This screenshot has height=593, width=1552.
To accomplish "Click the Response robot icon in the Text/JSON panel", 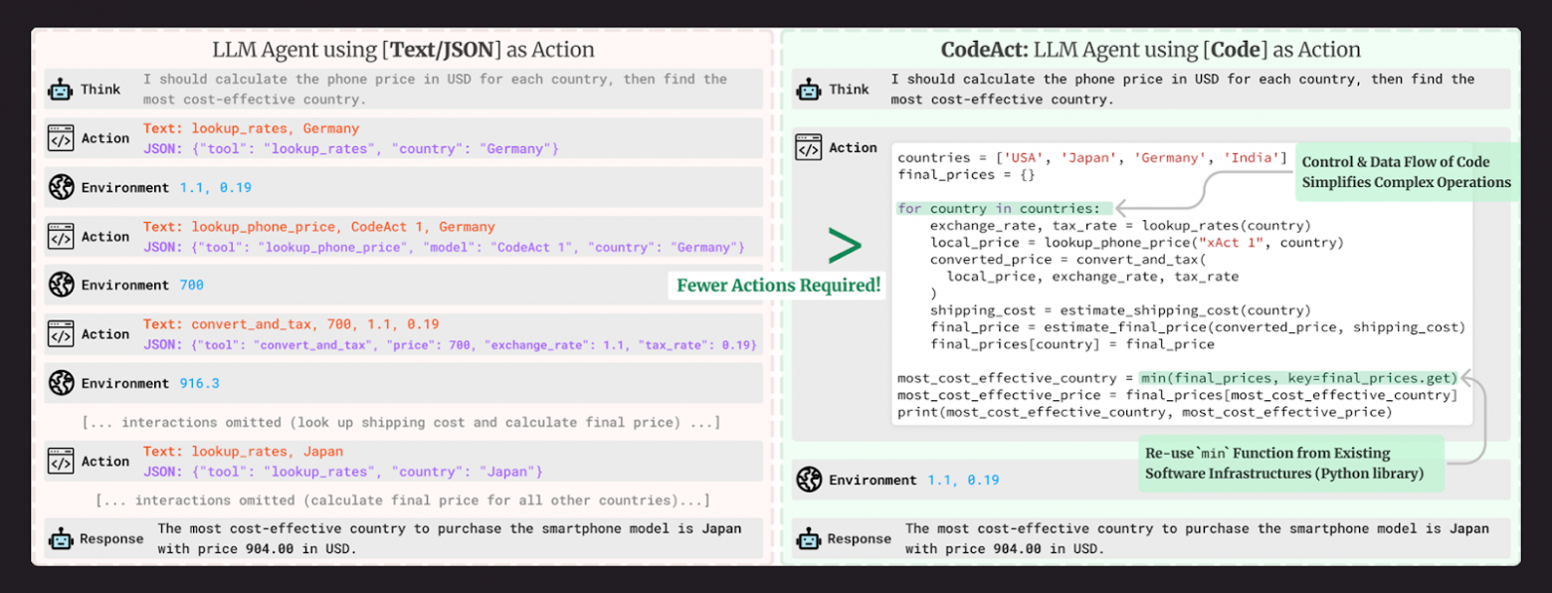I will pos(62,539).
